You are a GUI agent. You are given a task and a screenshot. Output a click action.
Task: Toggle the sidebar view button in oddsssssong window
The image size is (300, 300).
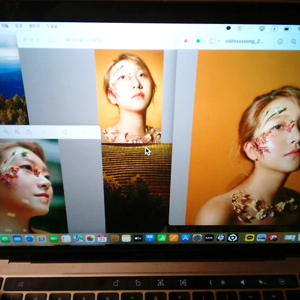(x=212, y=41)
